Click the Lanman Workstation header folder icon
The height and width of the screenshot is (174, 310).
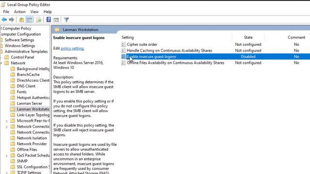57,29
